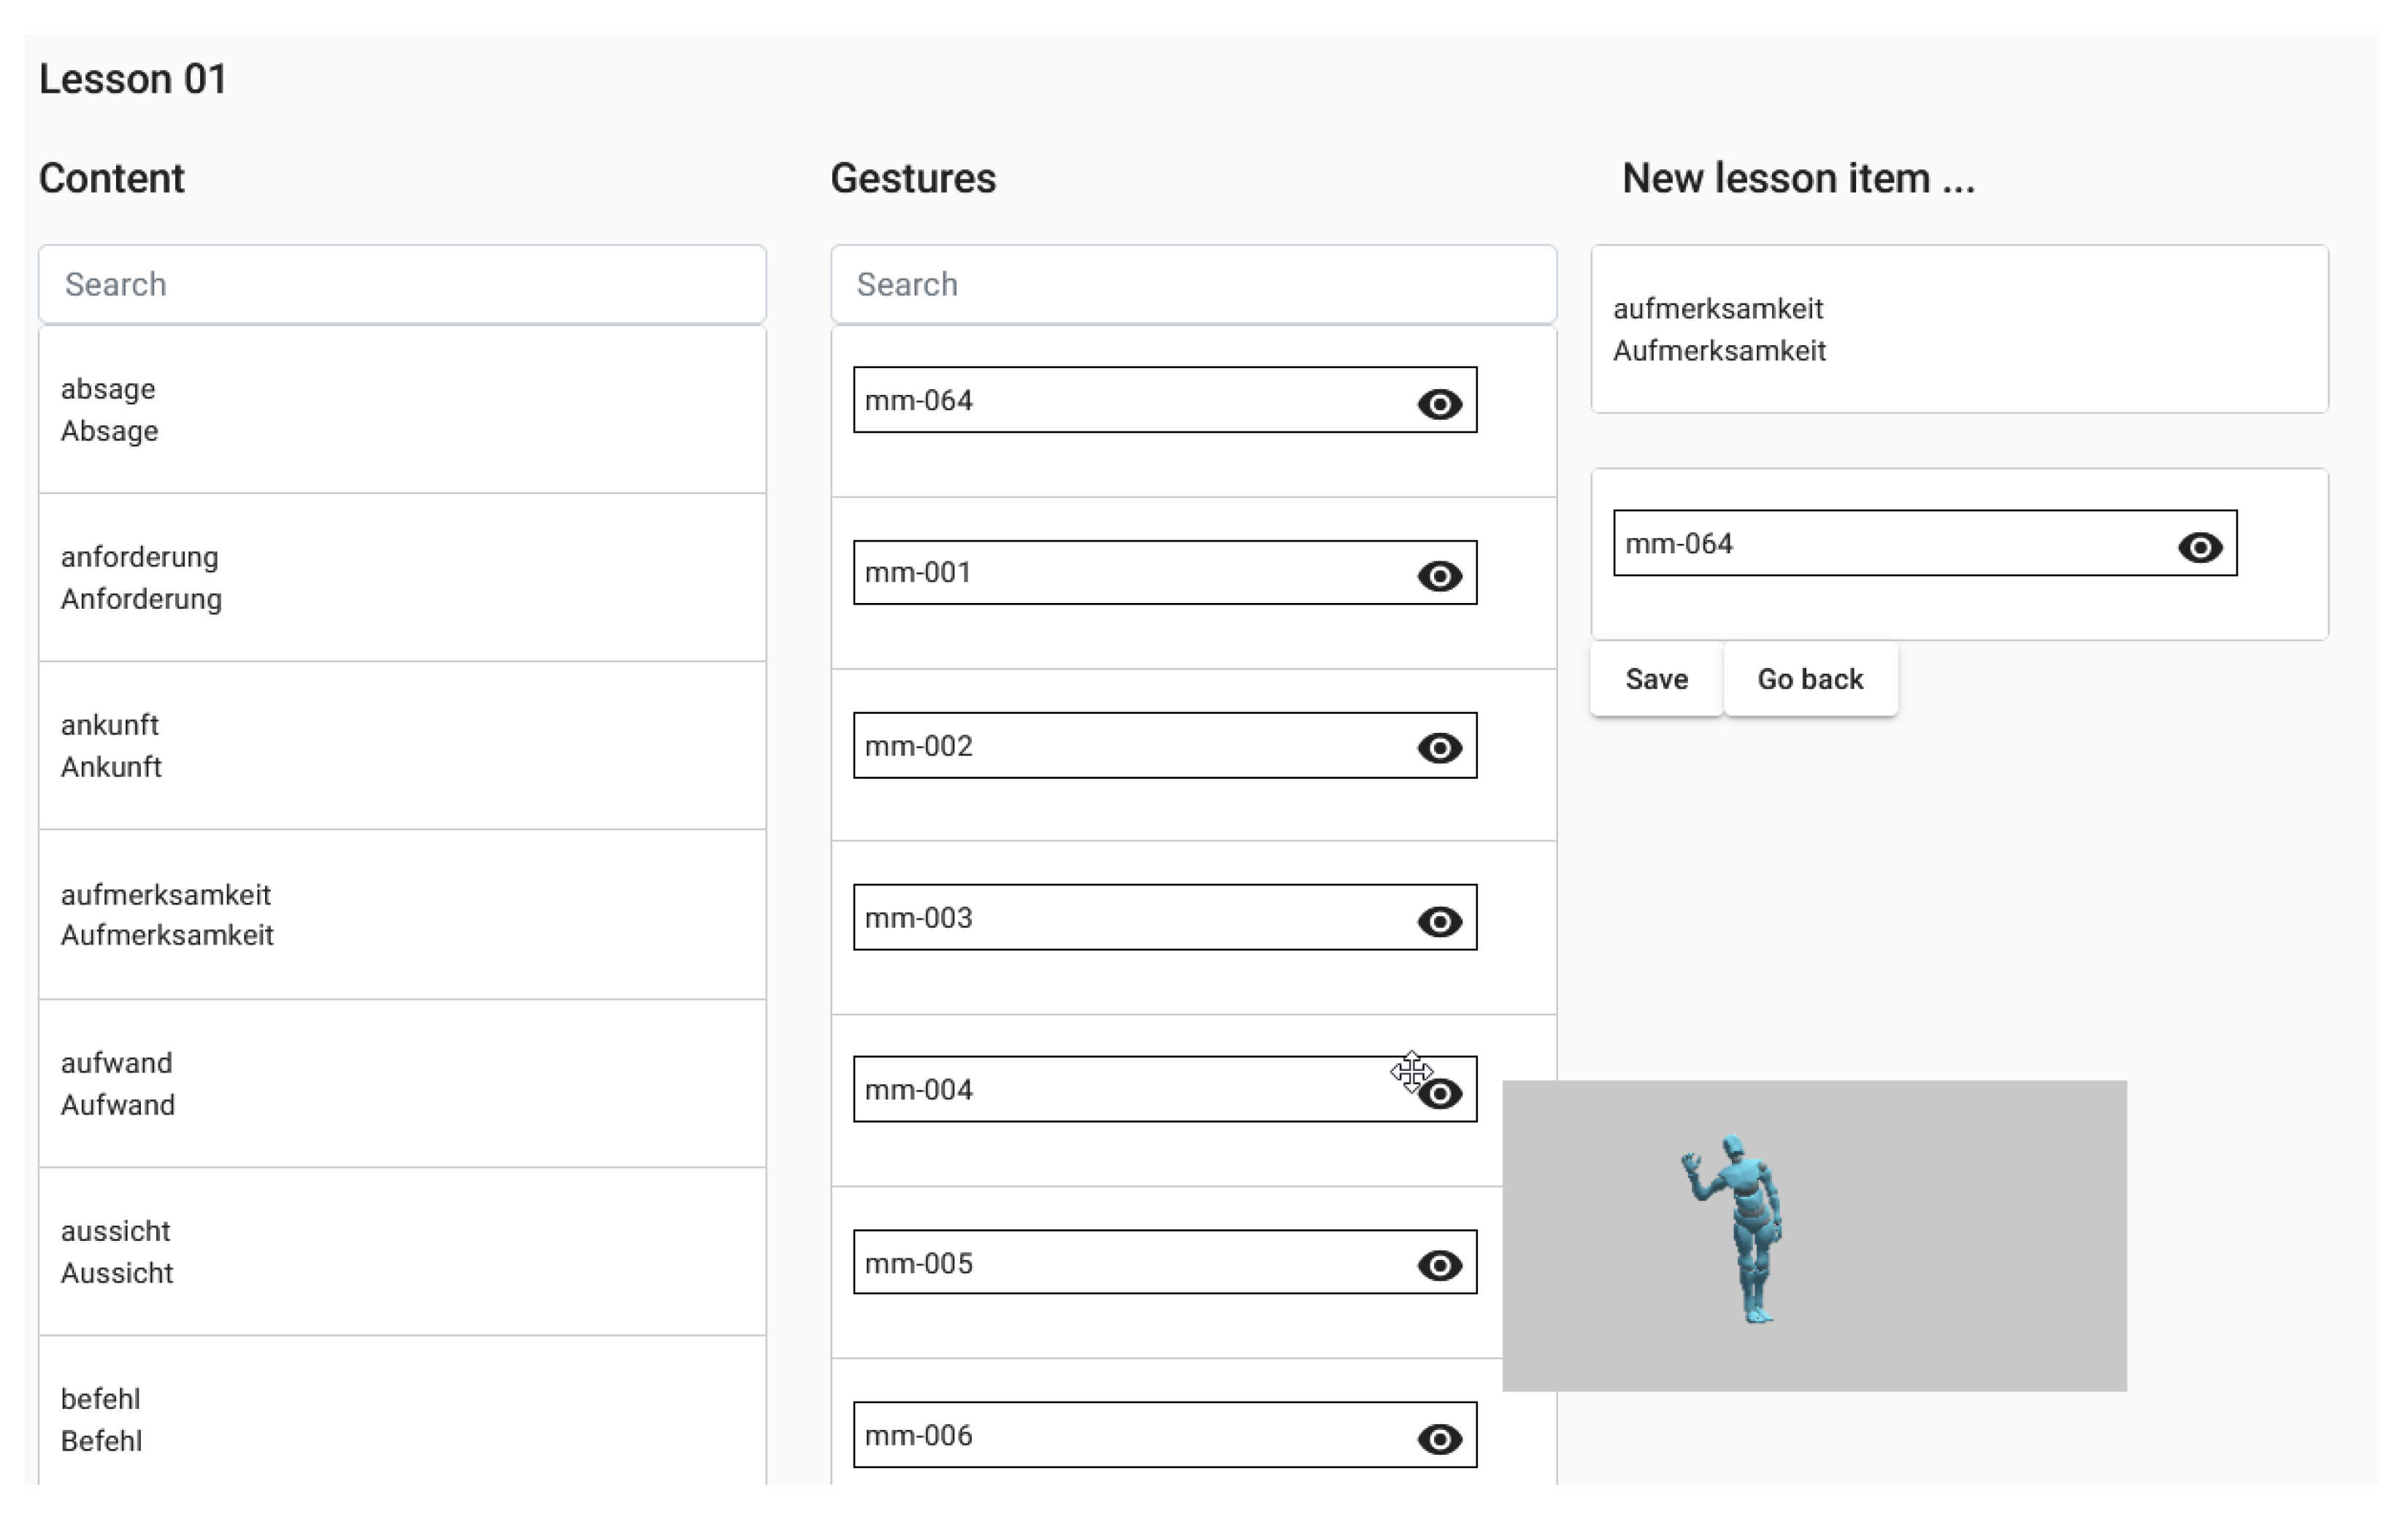Click the Gestures search box

point(1193,284)
